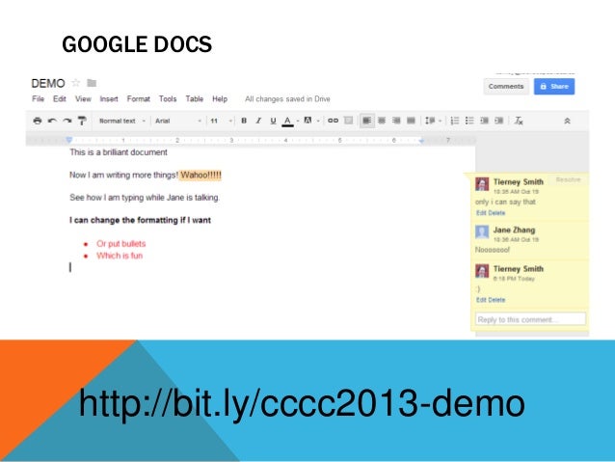Toggle underline formatting
The image size is (615, 462).
[273, 121]
